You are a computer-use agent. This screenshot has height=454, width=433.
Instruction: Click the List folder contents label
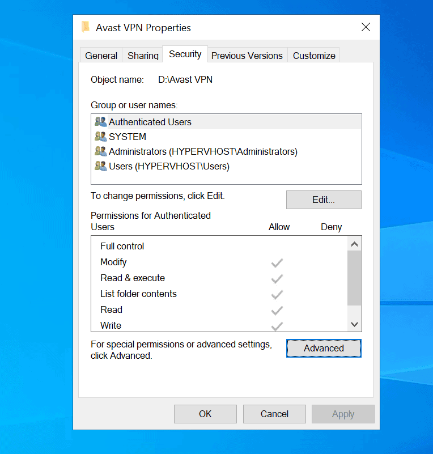coord(138,294)
